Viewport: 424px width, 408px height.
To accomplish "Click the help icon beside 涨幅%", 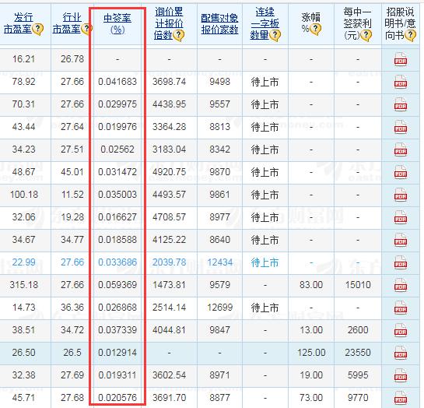I will click(316, 30).
